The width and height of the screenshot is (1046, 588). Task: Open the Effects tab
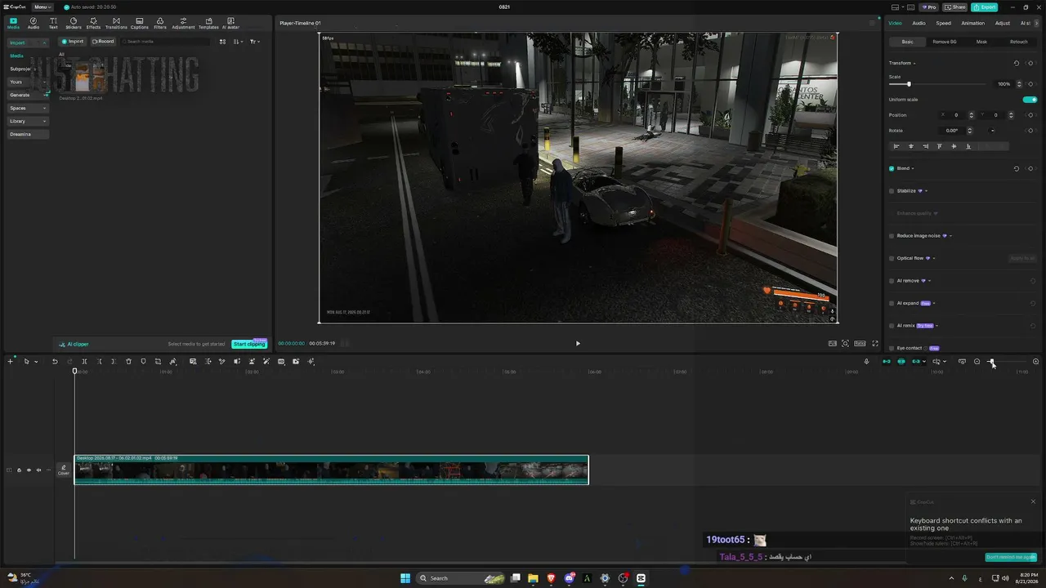click(94, 23)
